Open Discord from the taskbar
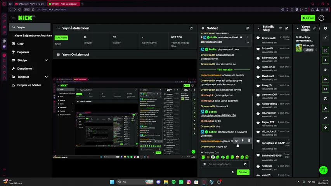 pos(158,182)
